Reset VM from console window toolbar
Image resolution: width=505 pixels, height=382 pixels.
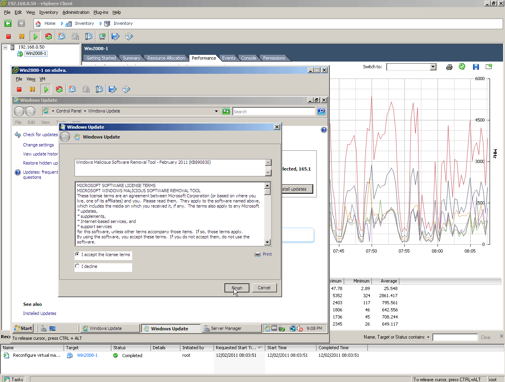59,89
